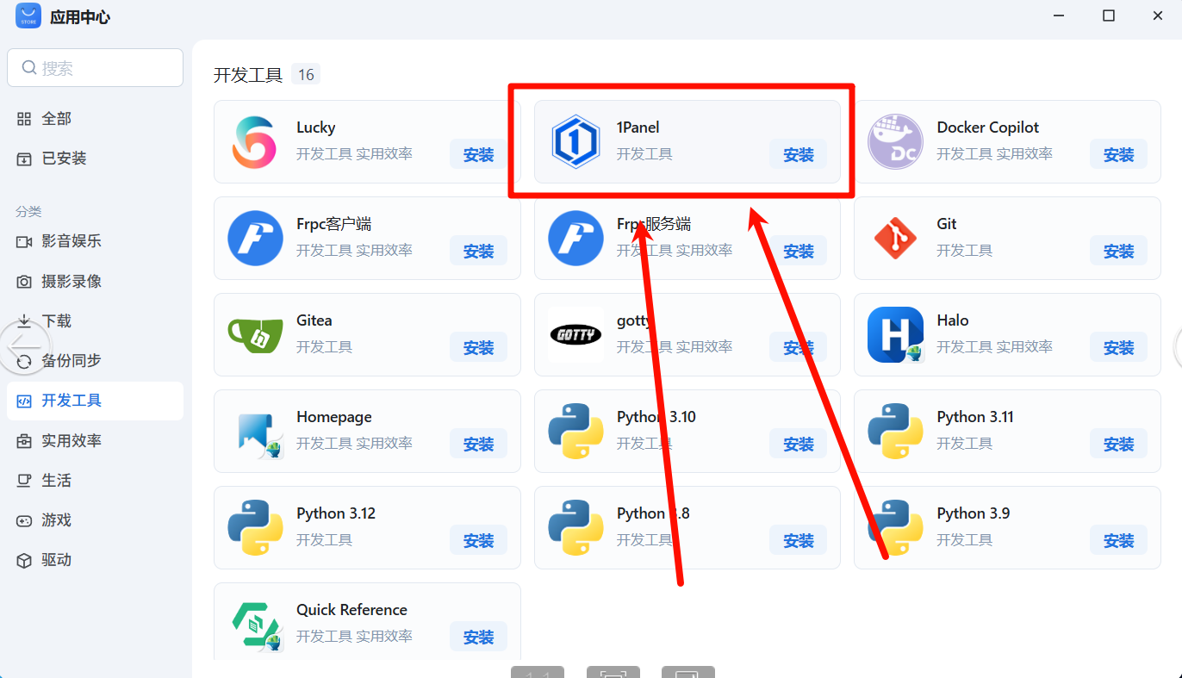Image resolution: width=1182 pixels, height=678 pixels.
Task: Click the Frpc客户端 app name
Action: coord(334,224)
